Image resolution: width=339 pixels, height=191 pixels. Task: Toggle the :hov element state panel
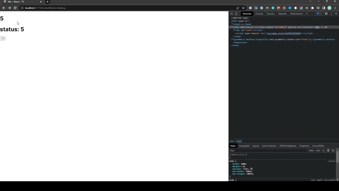(x=311, y=151)
